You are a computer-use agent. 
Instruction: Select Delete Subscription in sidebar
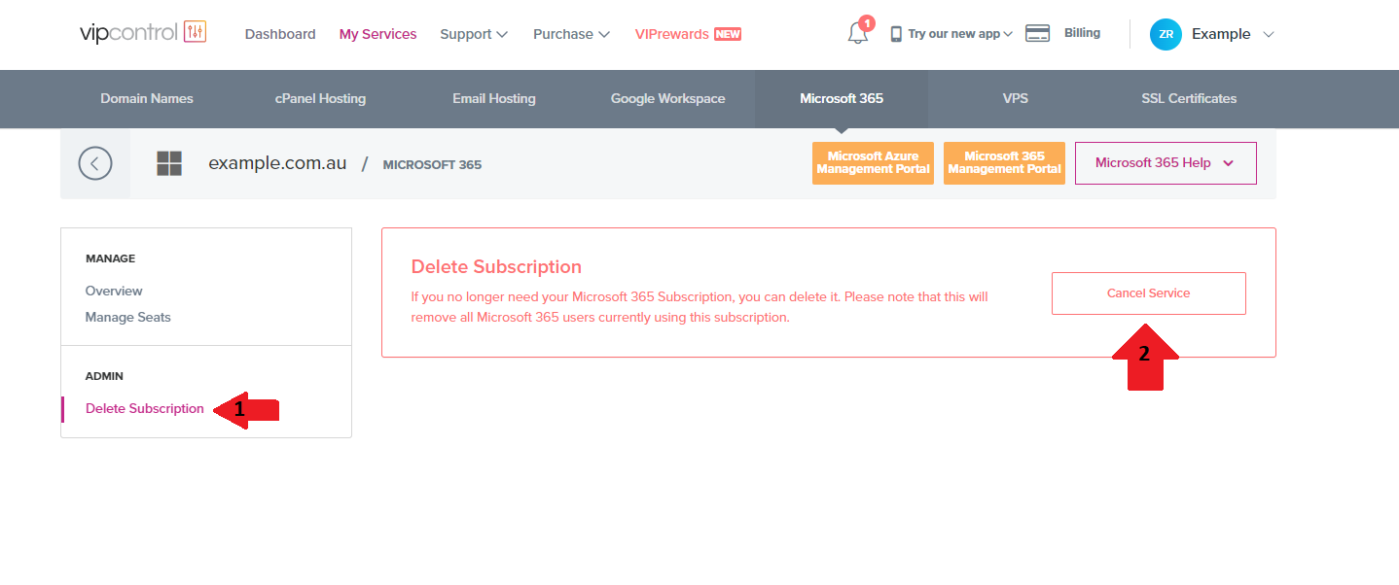point(145,408)
